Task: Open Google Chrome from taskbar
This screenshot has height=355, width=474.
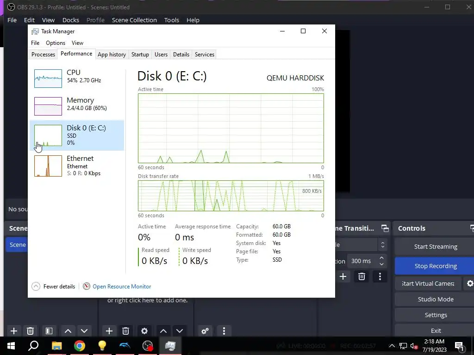Action: 80,346
